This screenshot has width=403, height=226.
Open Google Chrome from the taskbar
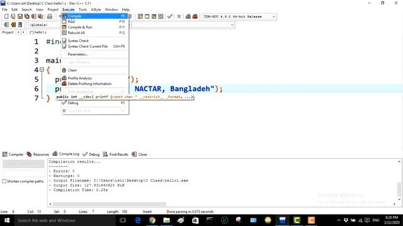click(152, 220)
